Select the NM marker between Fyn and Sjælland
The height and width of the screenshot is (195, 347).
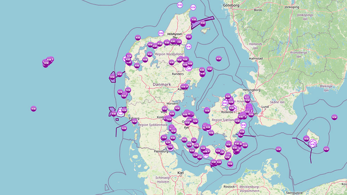207,111
